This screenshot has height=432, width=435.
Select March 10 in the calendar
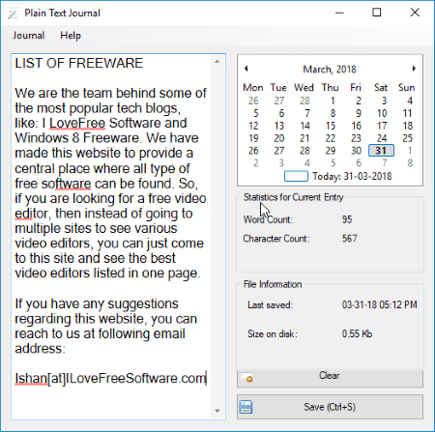pos(382,113)
